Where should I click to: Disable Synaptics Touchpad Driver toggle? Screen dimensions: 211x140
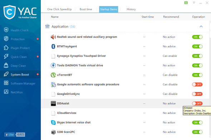tap(197, 56)
